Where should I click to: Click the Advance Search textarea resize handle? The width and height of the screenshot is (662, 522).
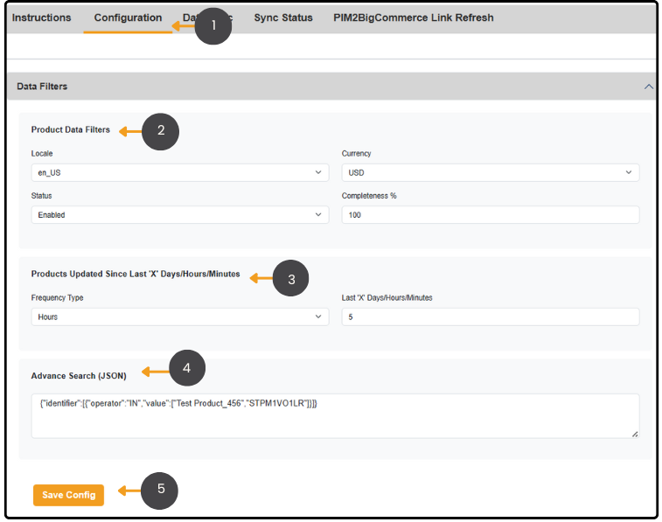(x=635, y=434)
